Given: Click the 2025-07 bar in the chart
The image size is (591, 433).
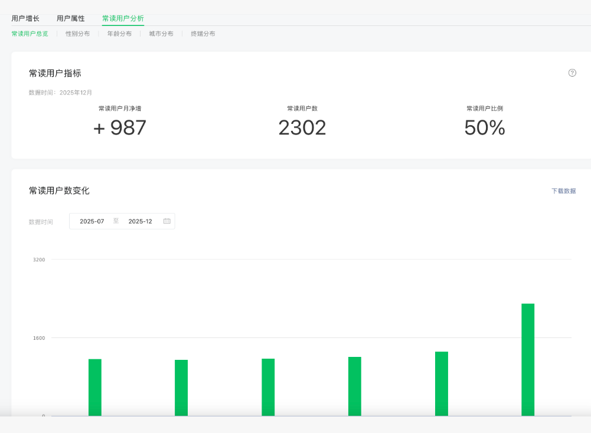Looking at the screenshot, I should pos(95,387).
